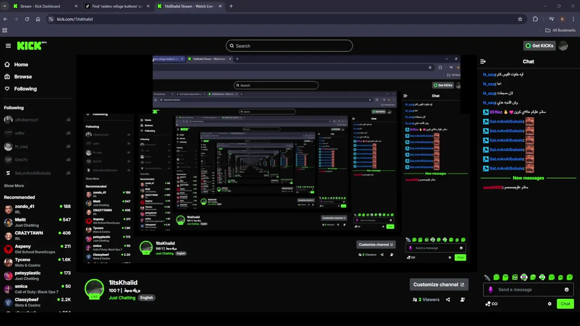Click the browser home icon
Image resolution: width=580 pixels, height=326 pixels.
[38, 19]
